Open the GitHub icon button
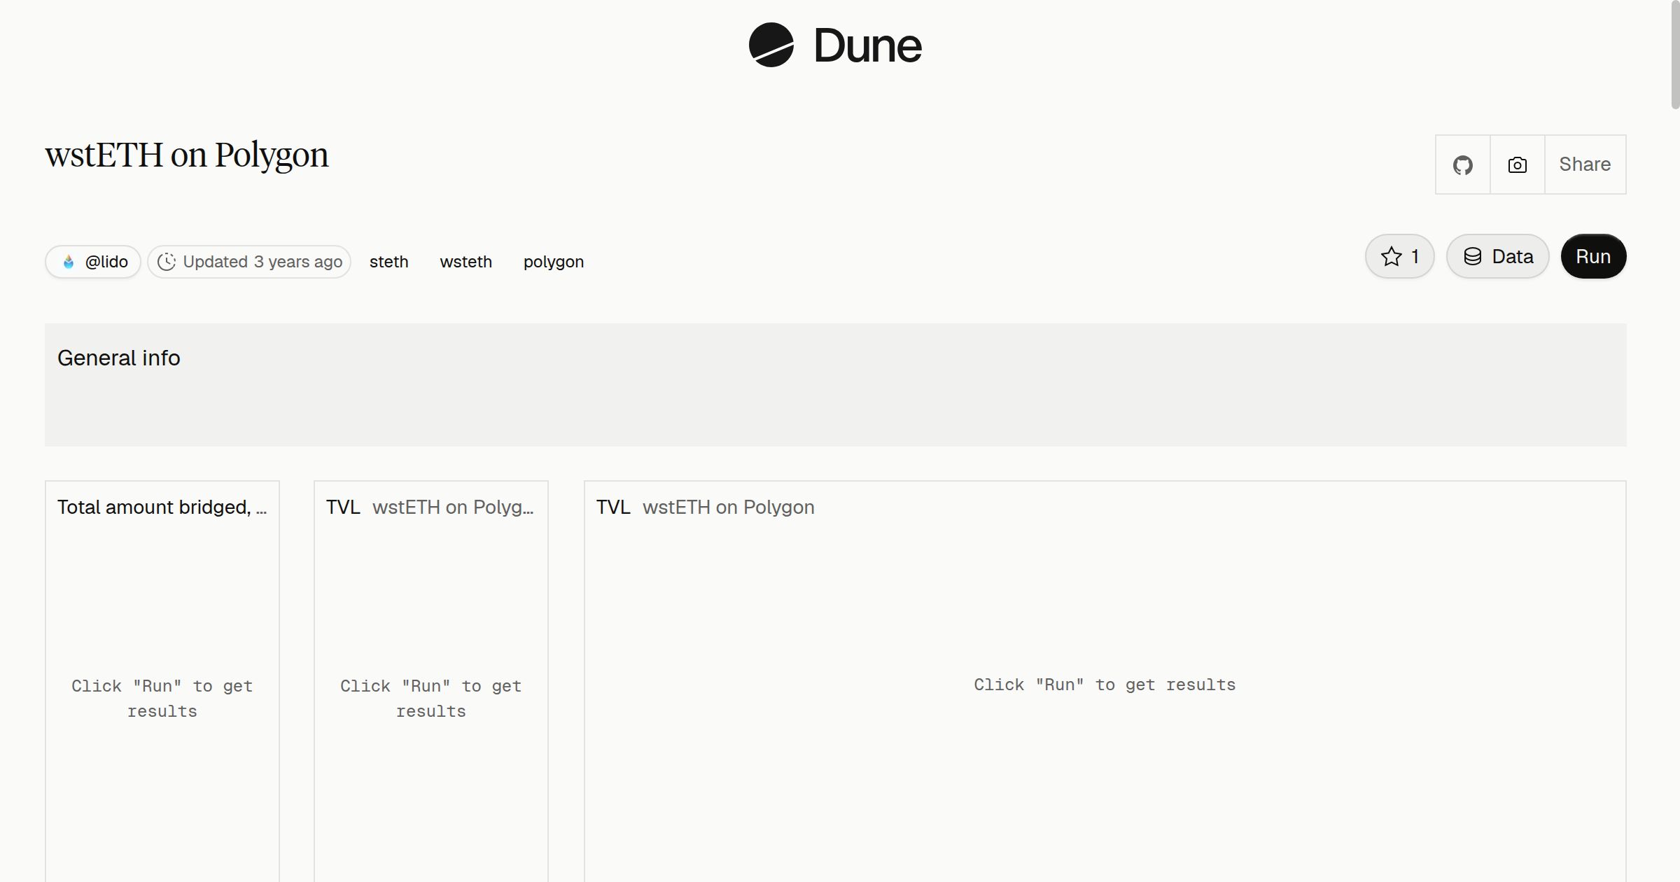 (x=1463, y=164)
